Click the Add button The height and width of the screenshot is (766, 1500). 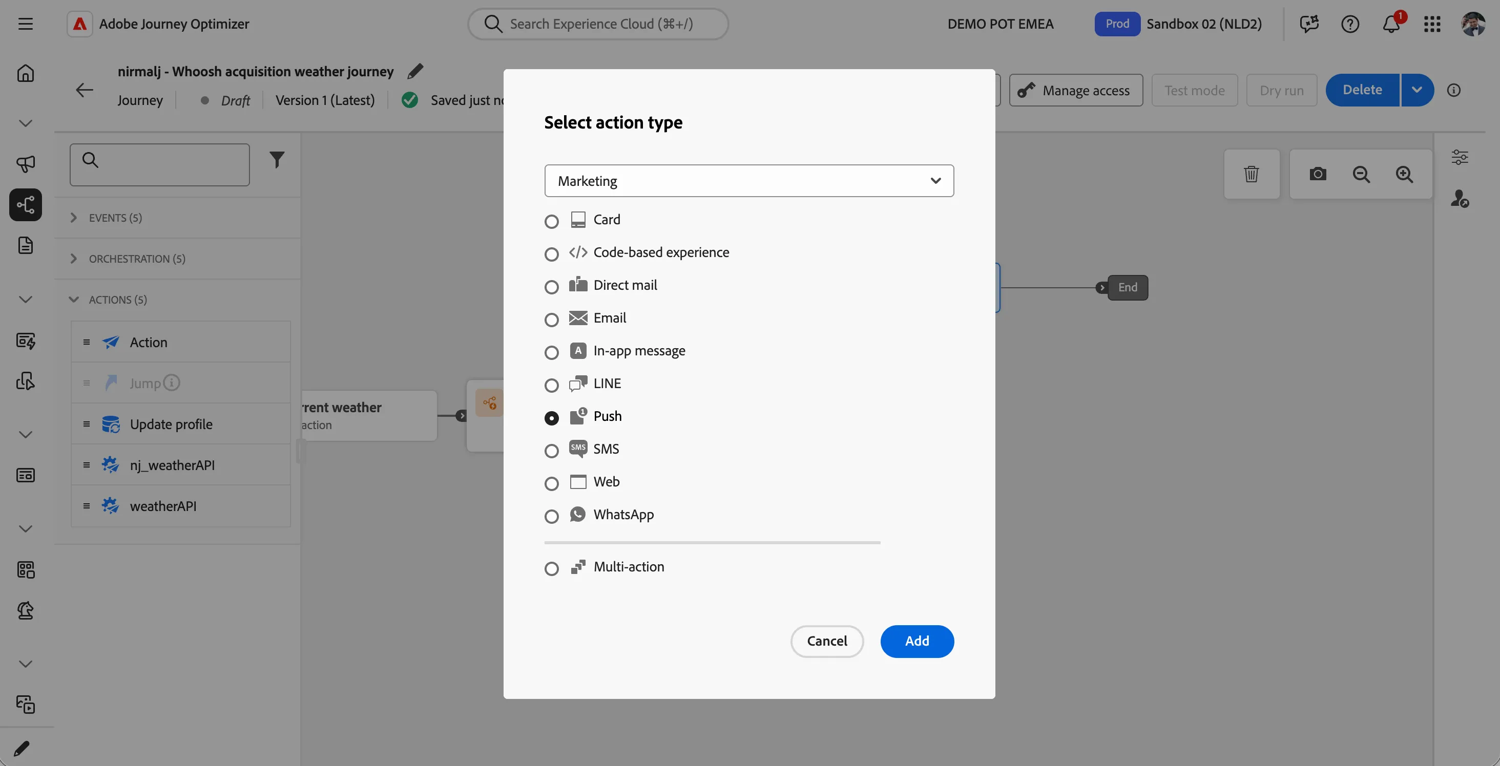coord(916,642)
